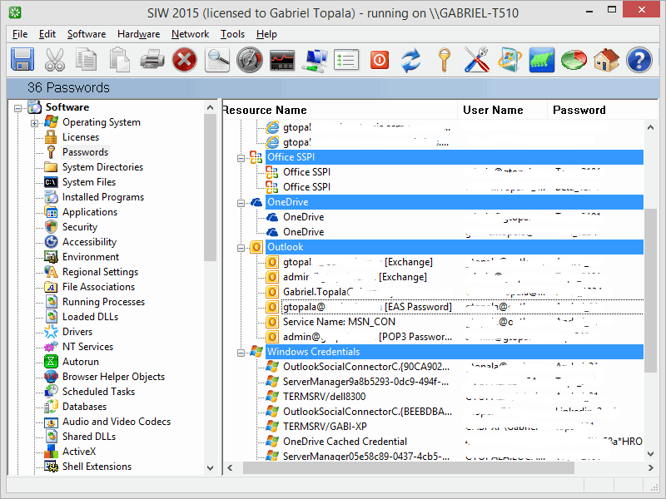Screen dimensions: 666x499
Task: Select Passwords in the tree
Action: [86, 152]
